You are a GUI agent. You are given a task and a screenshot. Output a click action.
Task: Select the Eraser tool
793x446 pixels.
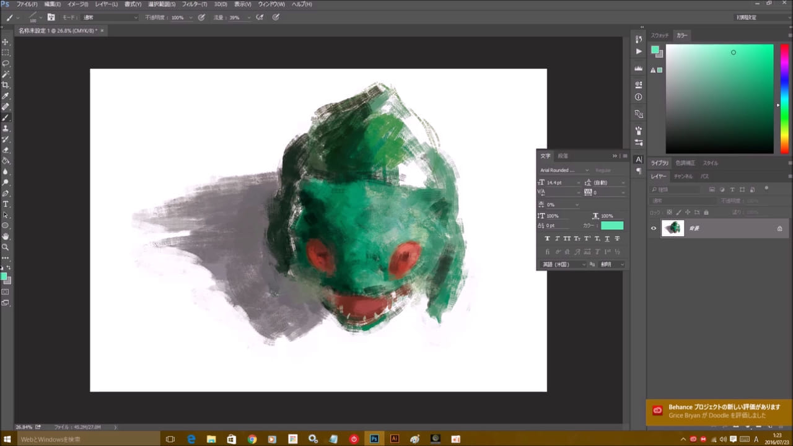6,150
